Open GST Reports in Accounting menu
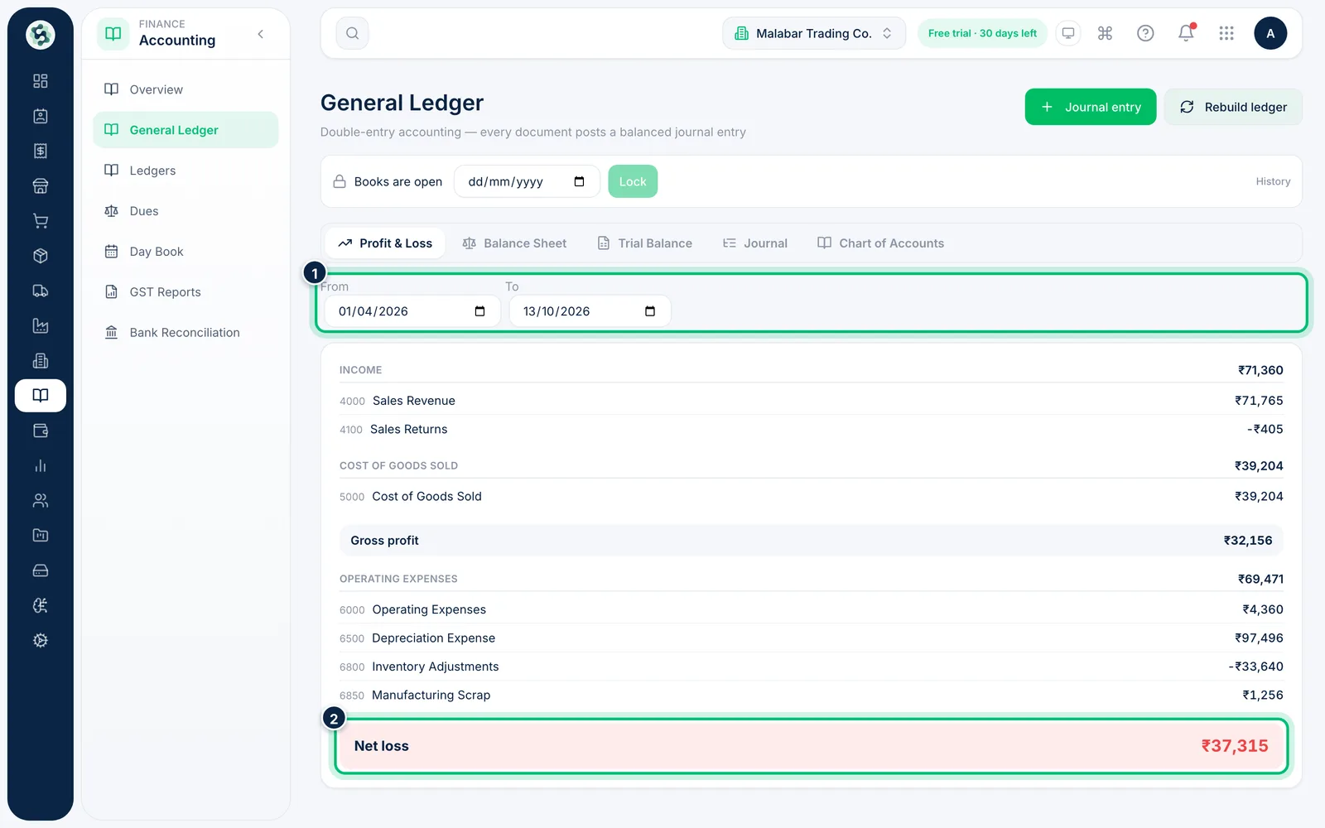 pos(185,292)
